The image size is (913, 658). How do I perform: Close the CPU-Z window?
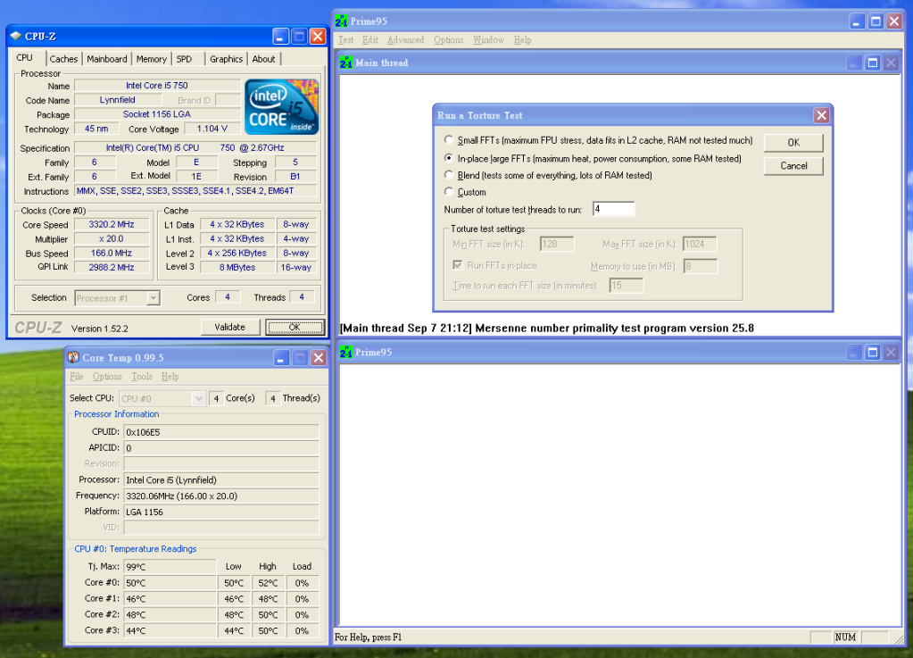click(x=318, y=37)
